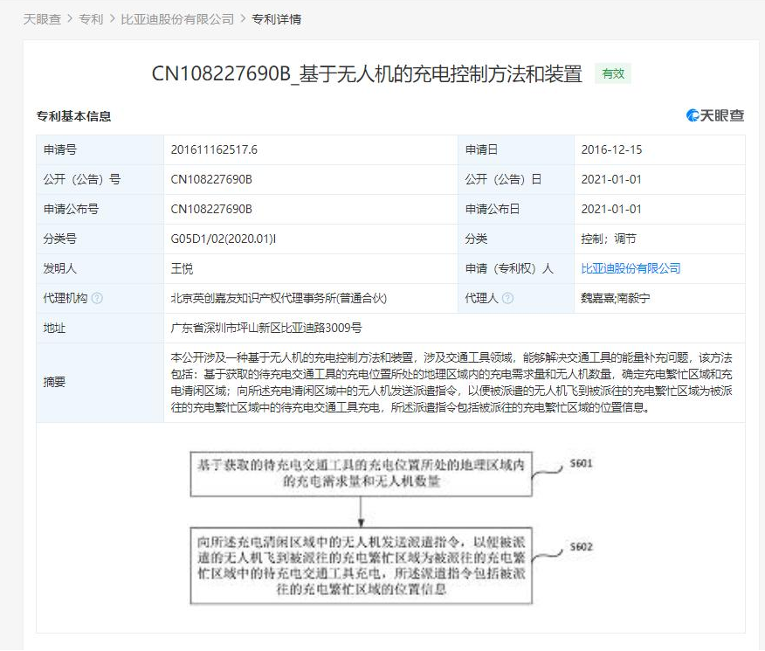Click the agency name 北京英创嘉友知识产权代理事务所
This screenshot has width=765, height=651.
(279, 298)
